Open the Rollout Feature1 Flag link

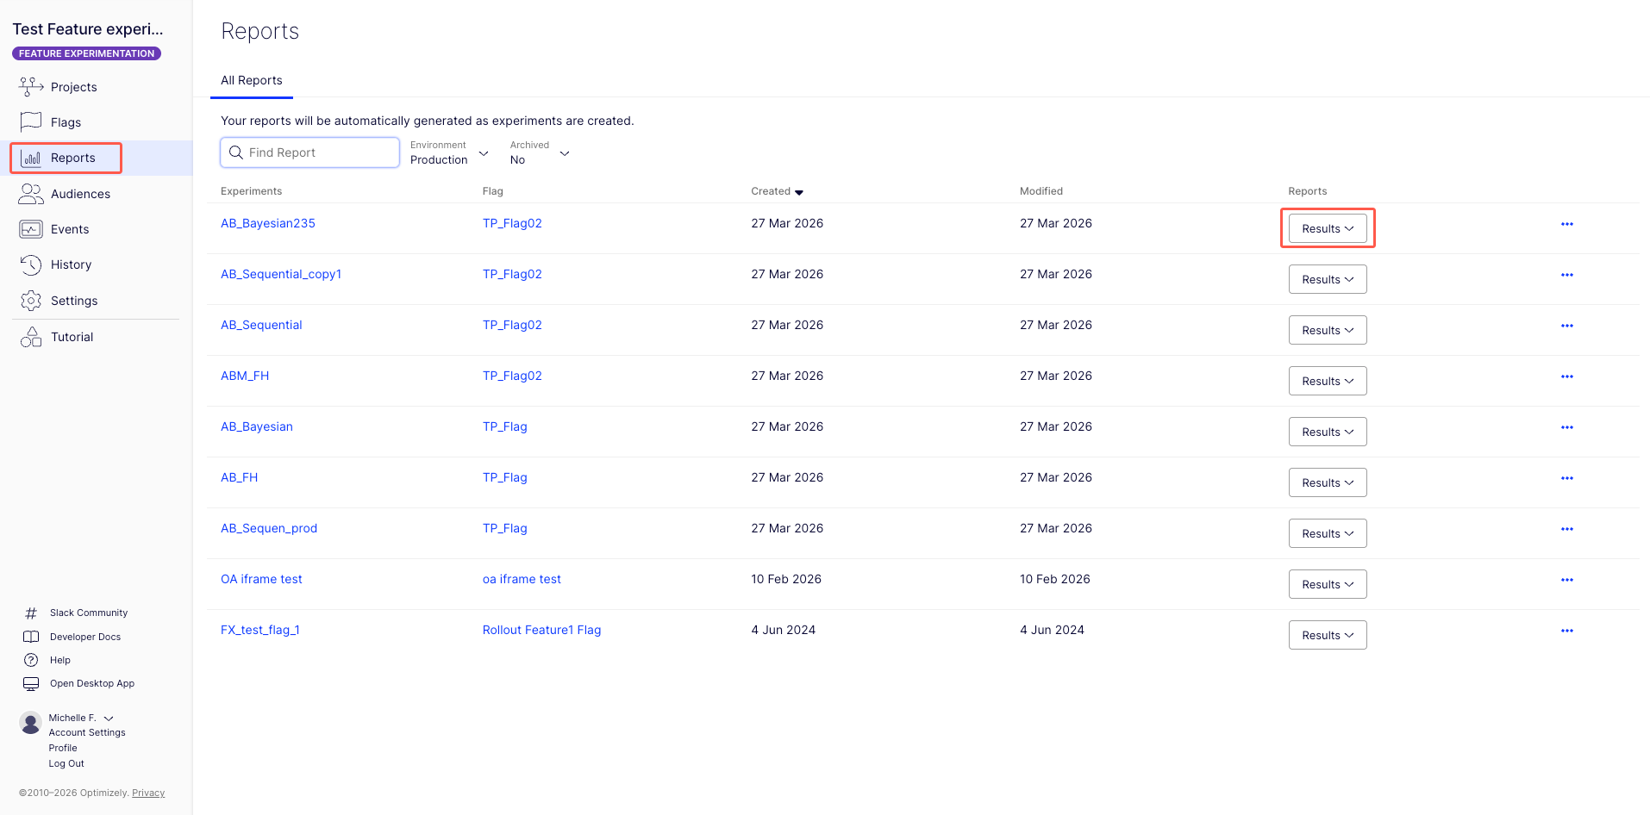pos(541,630)
